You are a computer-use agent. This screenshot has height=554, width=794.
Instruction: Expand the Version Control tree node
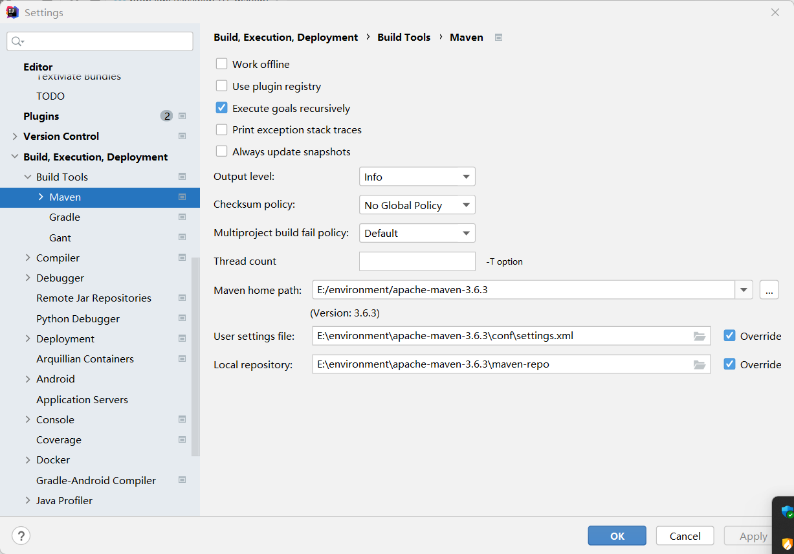(x=15, y=136)
